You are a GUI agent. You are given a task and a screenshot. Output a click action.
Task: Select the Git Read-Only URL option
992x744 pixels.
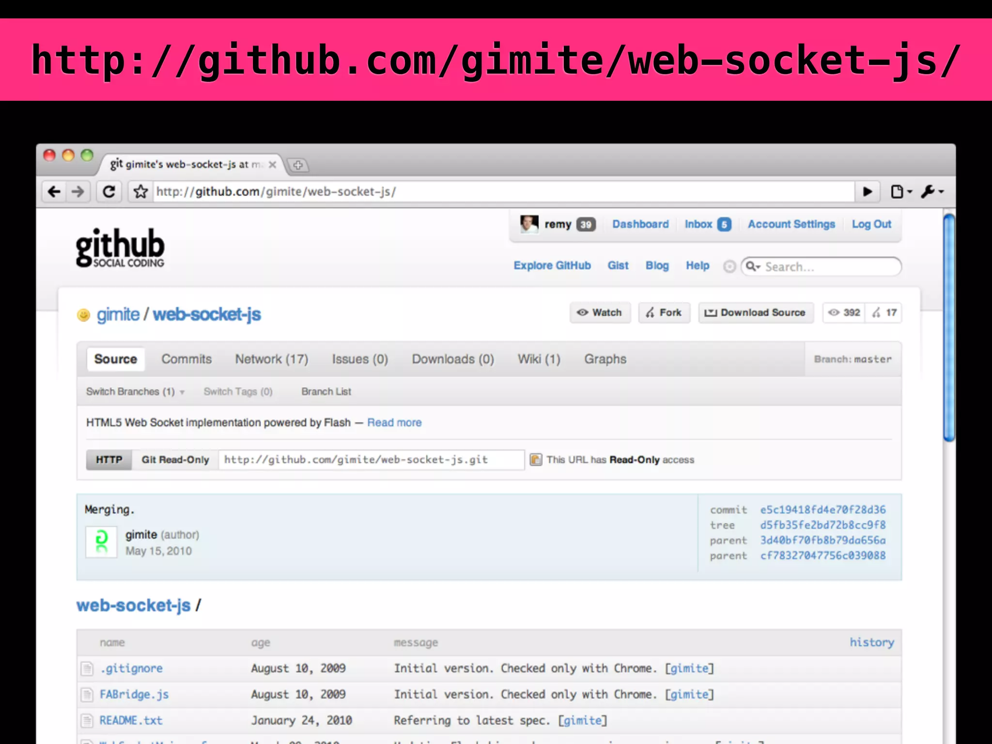pyautogui.click(x=175, y=460)
